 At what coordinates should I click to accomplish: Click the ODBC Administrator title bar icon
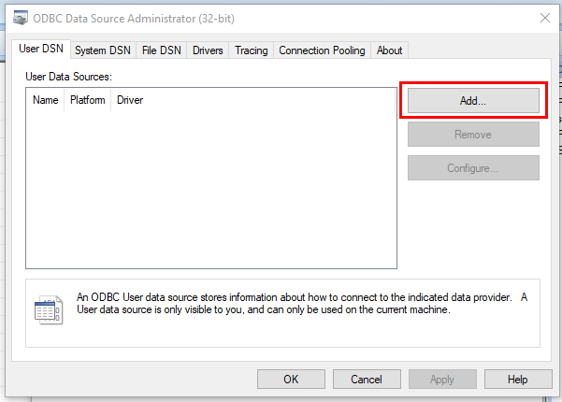[x=20, y=18]
